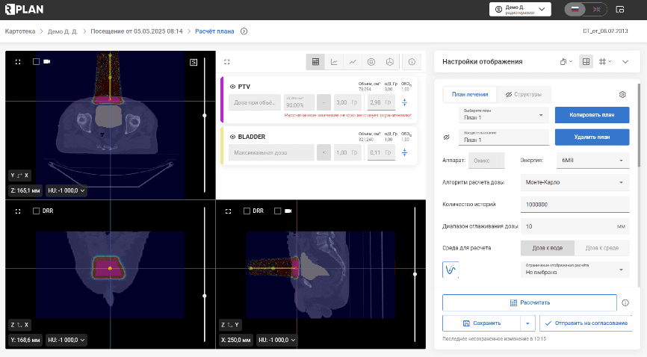Open the window layout icon in the header

pyautogui.click(x=620, y=9)
